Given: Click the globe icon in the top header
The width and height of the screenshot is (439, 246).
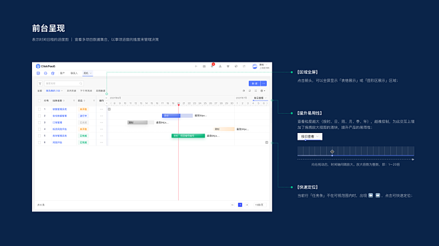Looking at the screenshot, I should [236, 66].
